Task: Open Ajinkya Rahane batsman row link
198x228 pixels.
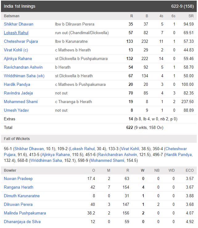Action: pos(18,58)
